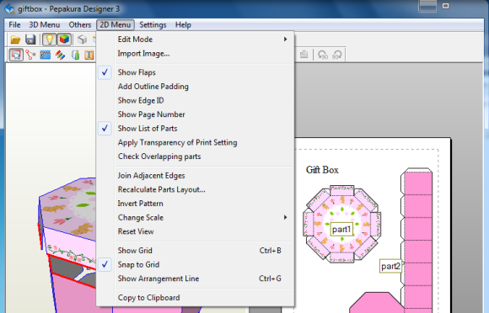
Task: Select the Edit Flaps tool icon
Action: 46,55
